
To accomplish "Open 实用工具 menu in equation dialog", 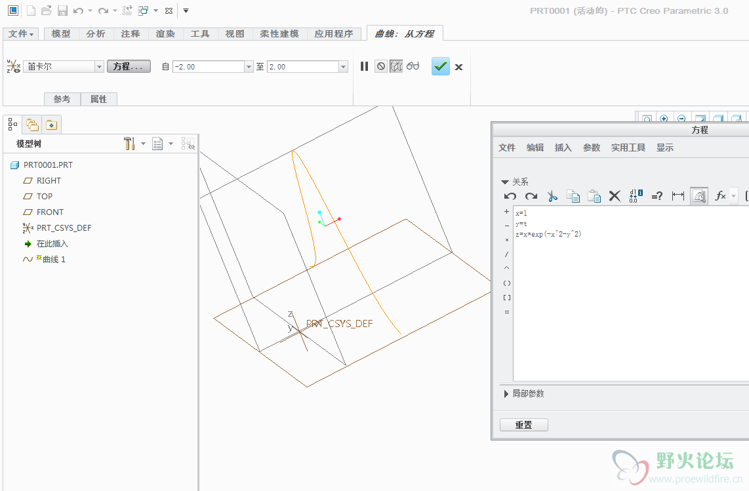I will coord(628,147).
